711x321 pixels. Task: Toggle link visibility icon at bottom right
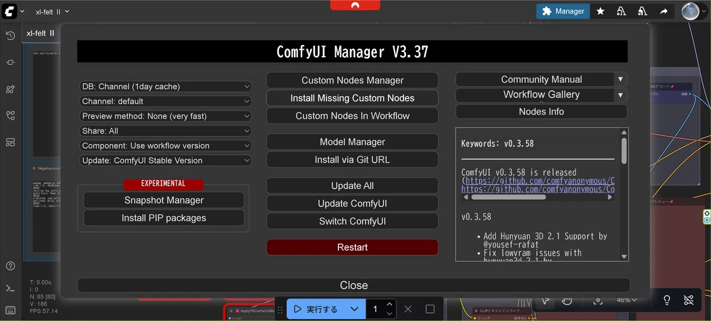coord(688,300)
